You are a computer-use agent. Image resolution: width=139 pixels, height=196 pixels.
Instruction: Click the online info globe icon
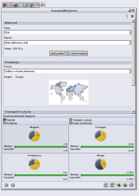click(131, 185)
